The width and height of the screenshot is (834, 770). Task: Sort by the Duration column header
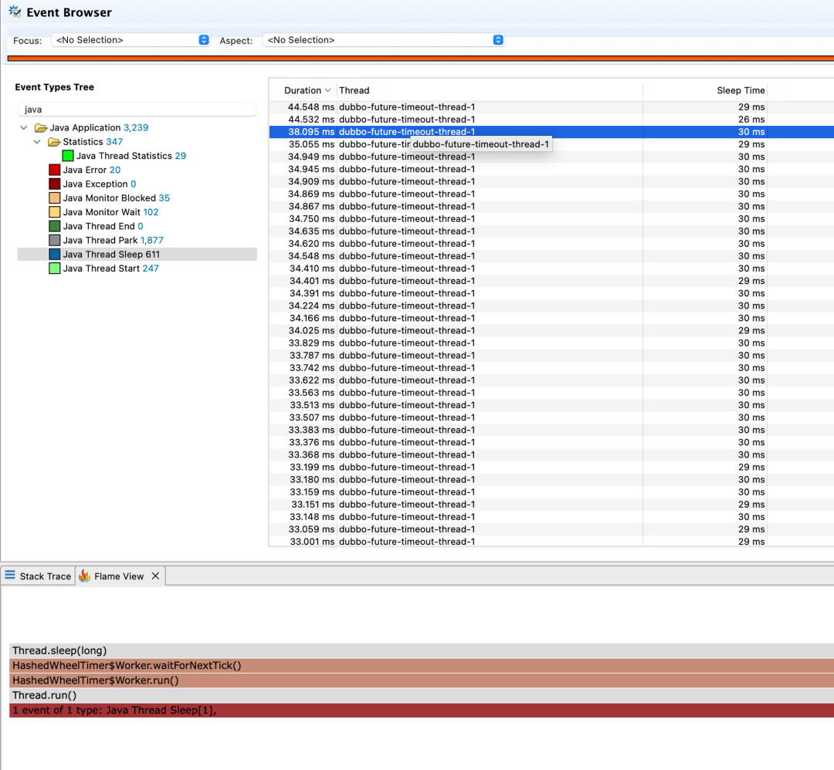tap(303, 90)
